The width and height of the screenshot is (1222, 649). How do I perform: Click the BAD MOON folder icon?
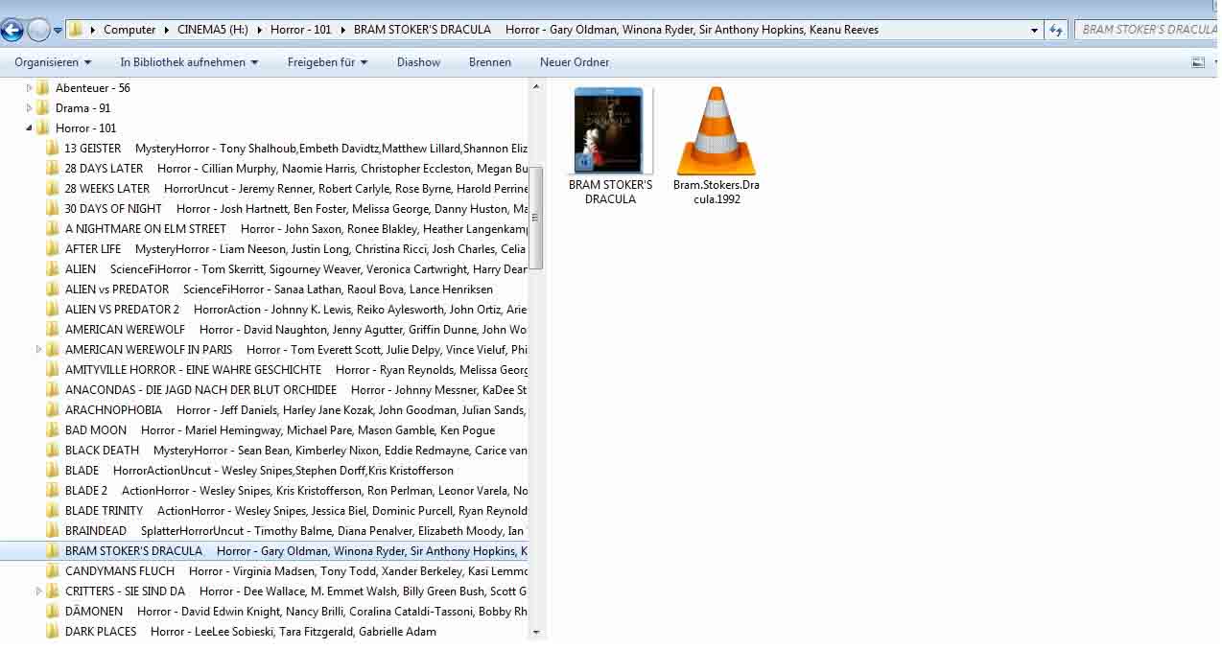(53, 430)
